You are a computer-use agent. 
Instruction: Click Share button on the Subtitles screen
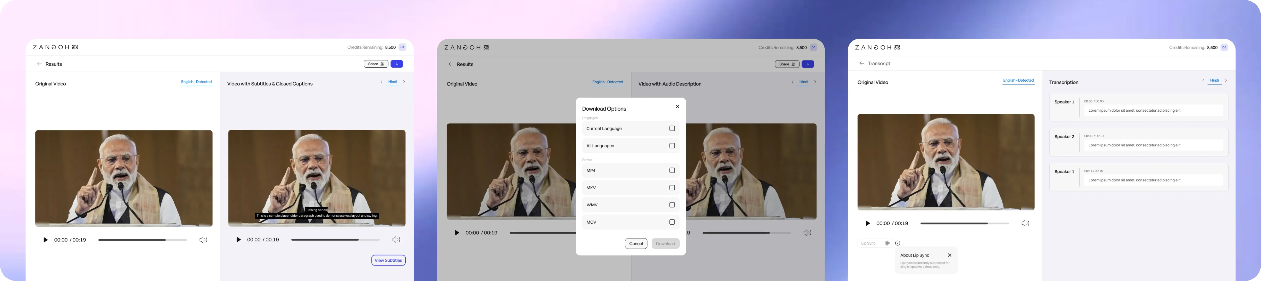tap(376, 64)
